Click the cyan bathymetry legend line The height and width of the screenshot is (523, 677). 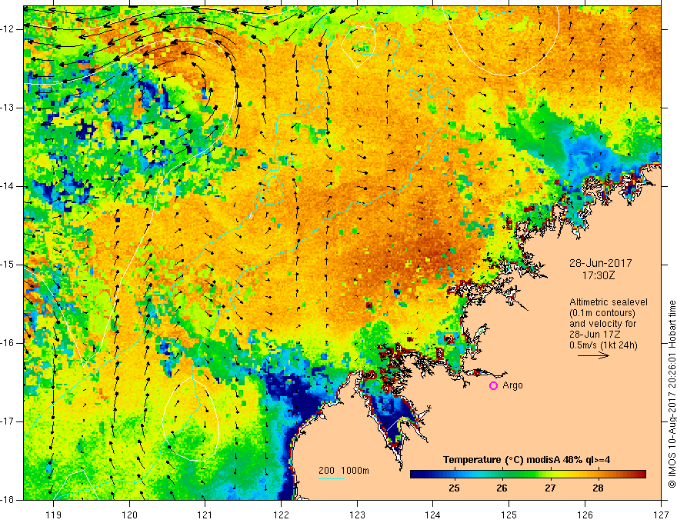coord(332,478)
